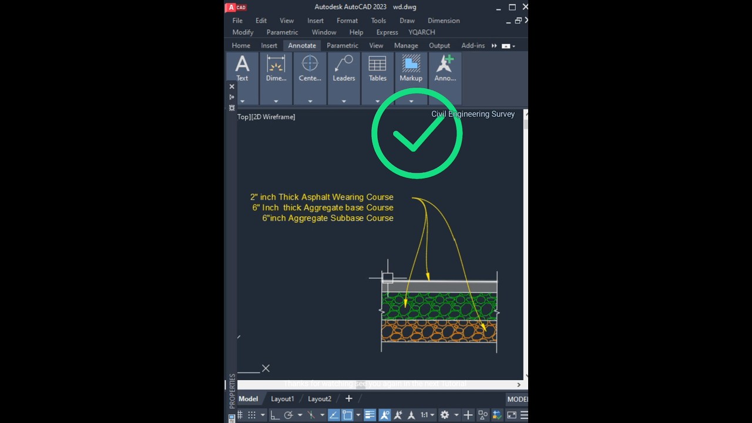
Task: Show more ribbon tabs with double arrow
Action: coord(494,46)
